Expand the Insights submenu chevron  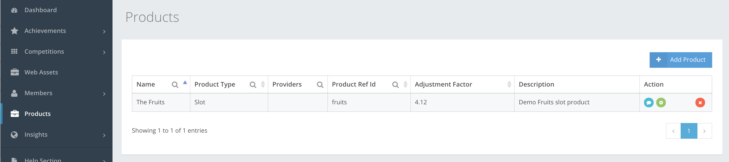104,135
